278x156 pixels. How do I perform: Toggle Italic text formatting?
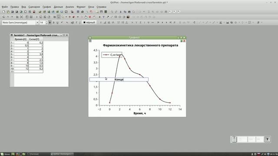[53, 23]
